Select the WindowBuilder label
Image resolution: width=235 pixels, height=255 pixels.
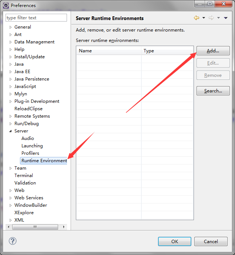(x=31, y=205)
